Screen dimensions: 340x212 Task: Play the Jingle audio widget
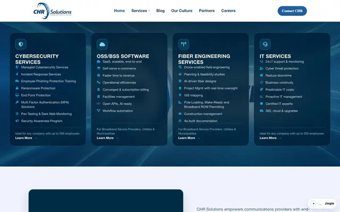(x=313, y=204)
